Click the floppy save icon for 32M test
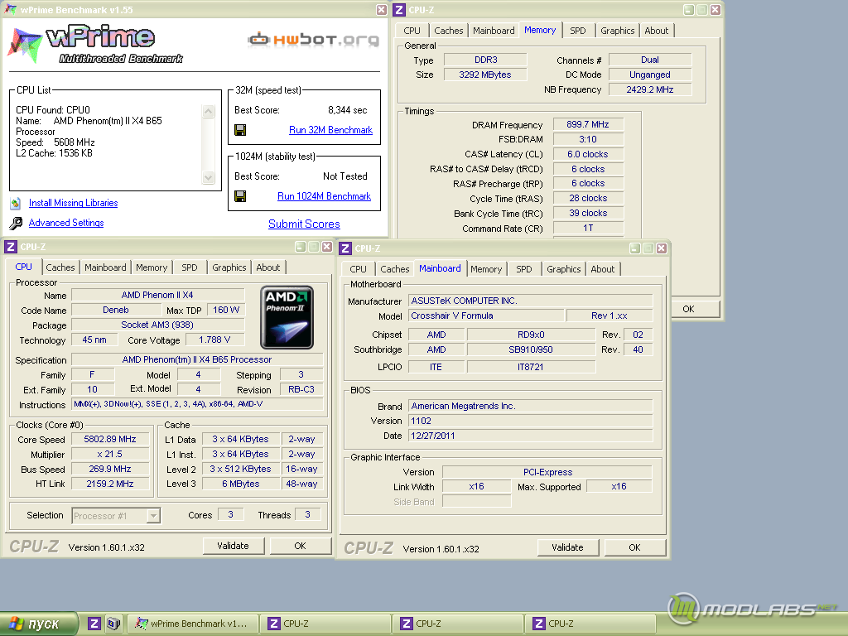 240,130
